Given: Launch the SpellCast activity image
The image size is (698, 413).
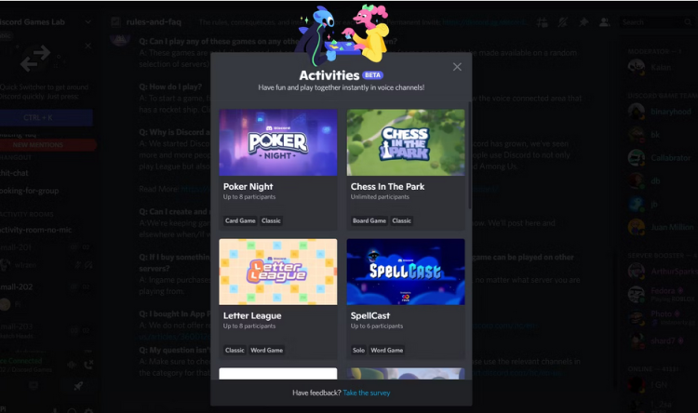Looking at the screenshot, I should [x=406, y=272].
